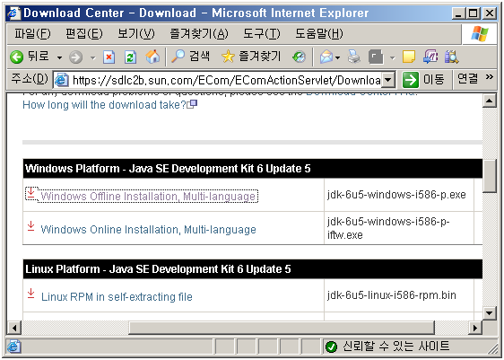504x360 pixels.
Task: Open the Forward history dropdown arrow
Action: pyautogui.click(x=93, y=58)
